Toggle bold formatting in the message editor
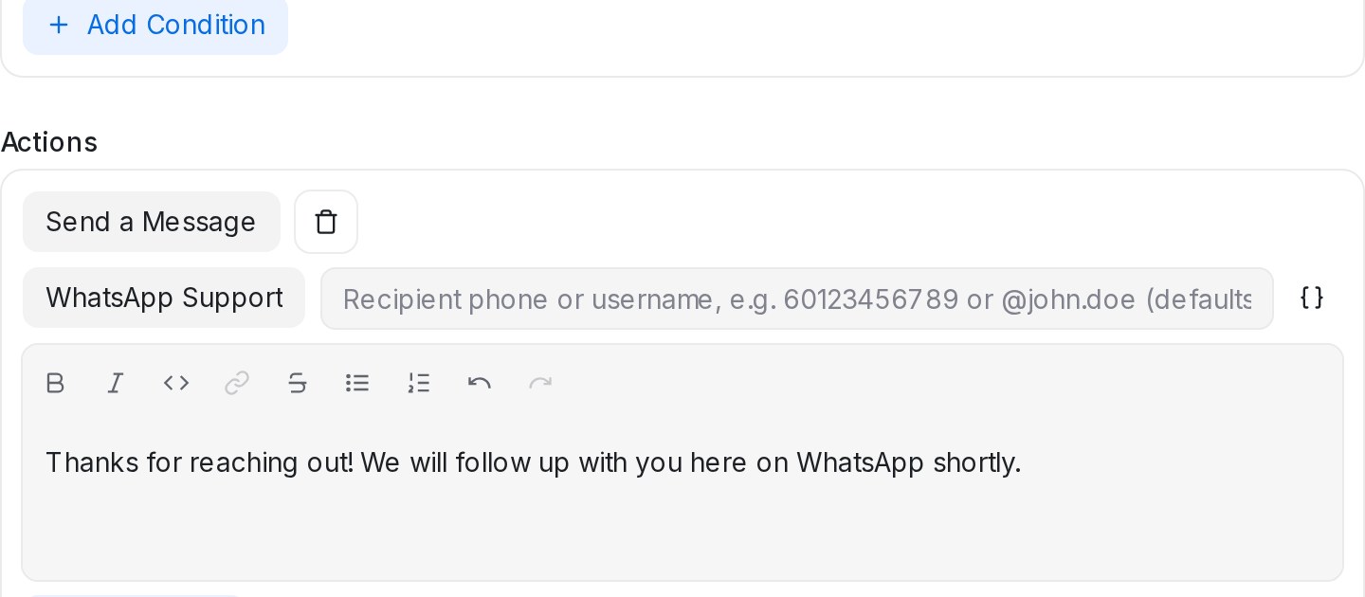The width and height of the screenshot is (1365, 597). pyautogui.click(x=55, y=383)
